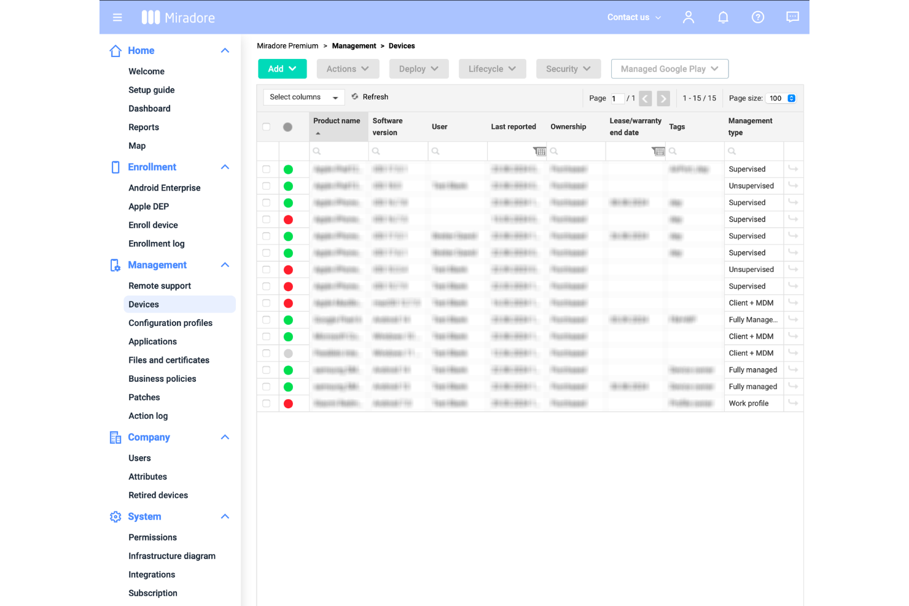Click Management breadcrumb link
This screenshot has width=909, height=606.
354,46
